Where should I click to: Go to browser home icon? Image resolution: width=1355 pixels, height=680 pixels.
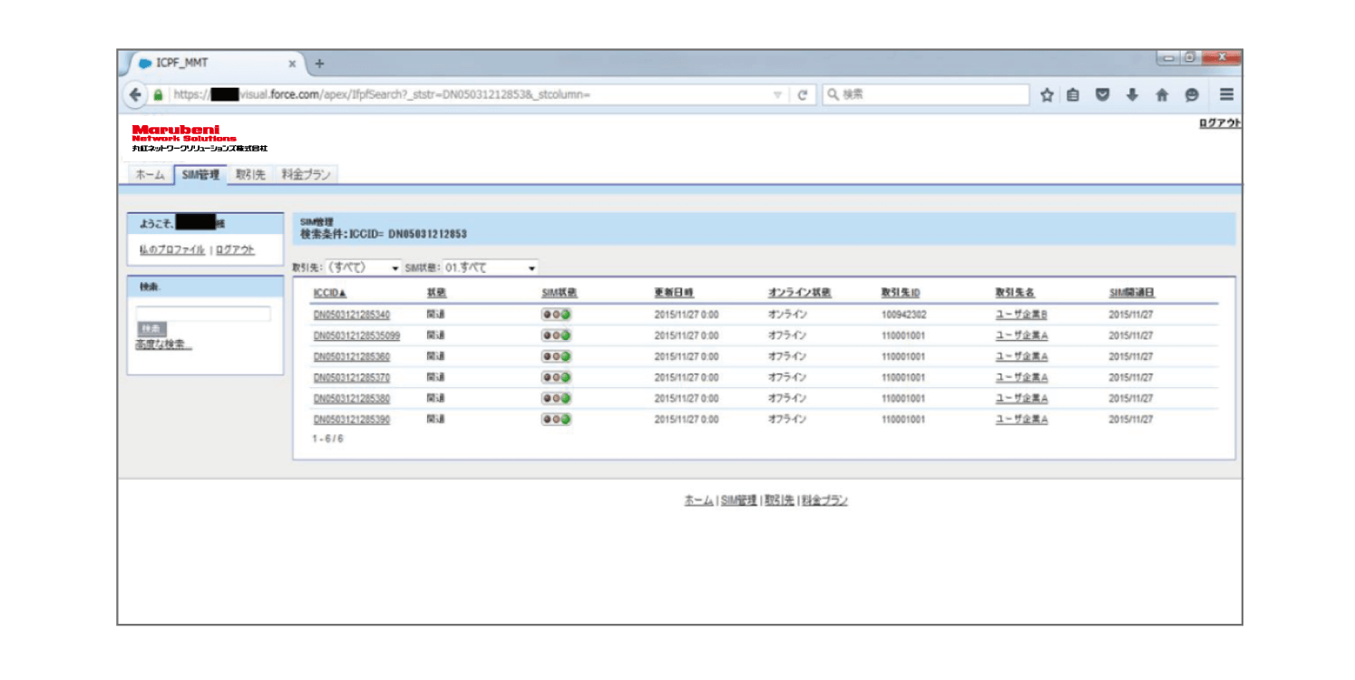(1161, 94)
